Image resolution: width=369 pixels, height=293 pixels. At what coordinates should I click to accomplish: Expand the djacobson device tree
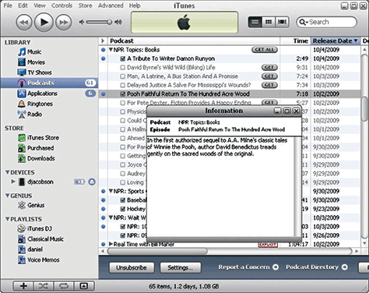click(x=13, y=182)
